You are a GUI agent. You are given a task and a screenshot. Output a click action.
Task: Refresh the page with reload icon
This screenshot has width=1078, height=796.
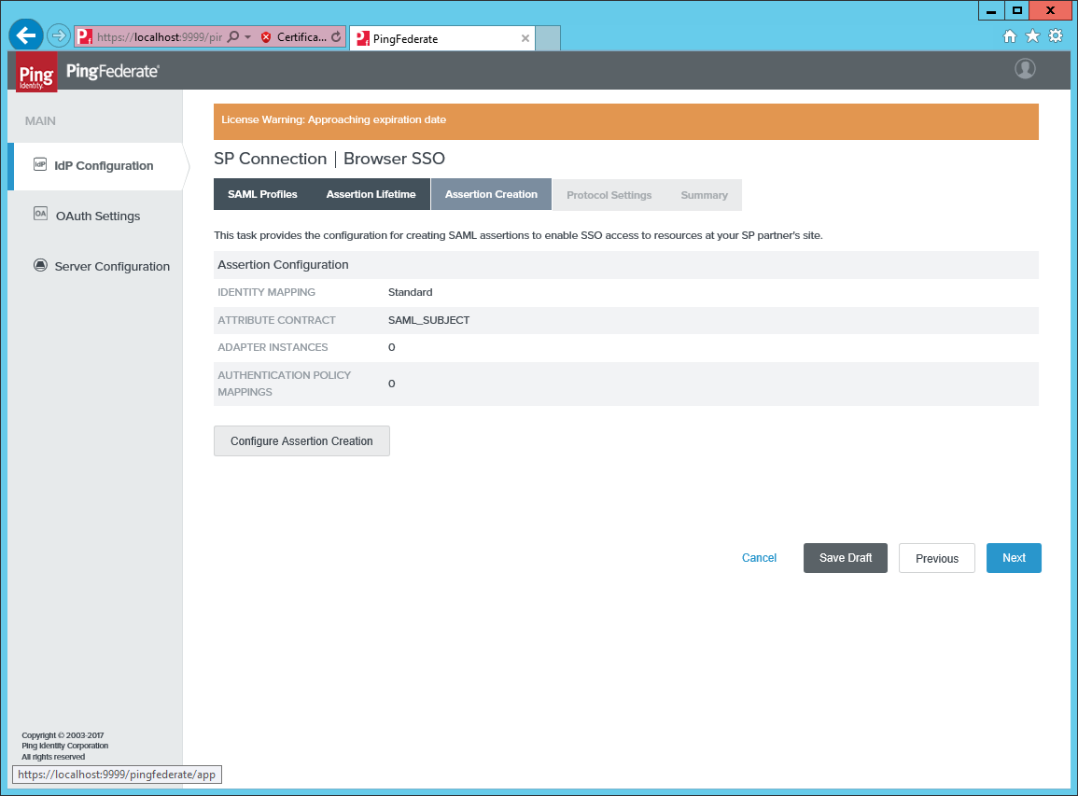335,37
